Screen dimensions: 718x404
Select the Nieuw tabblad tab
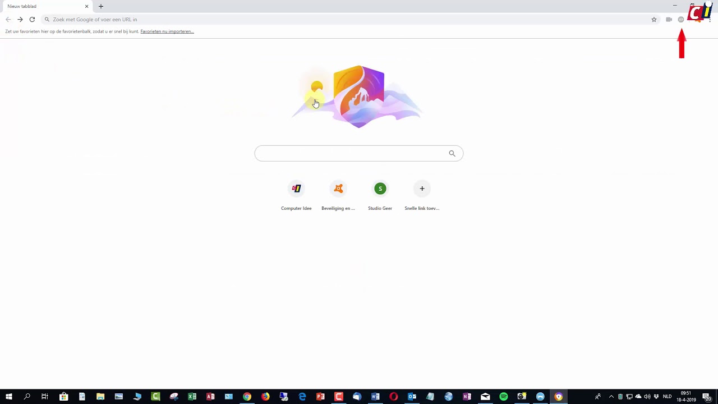[46, 6]
